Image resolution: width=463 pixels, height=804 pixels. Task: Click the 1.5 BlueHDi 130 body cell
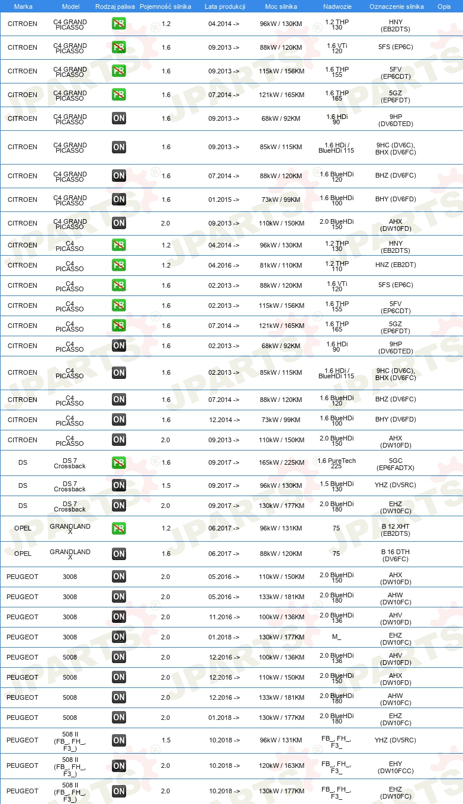point(337,487)
